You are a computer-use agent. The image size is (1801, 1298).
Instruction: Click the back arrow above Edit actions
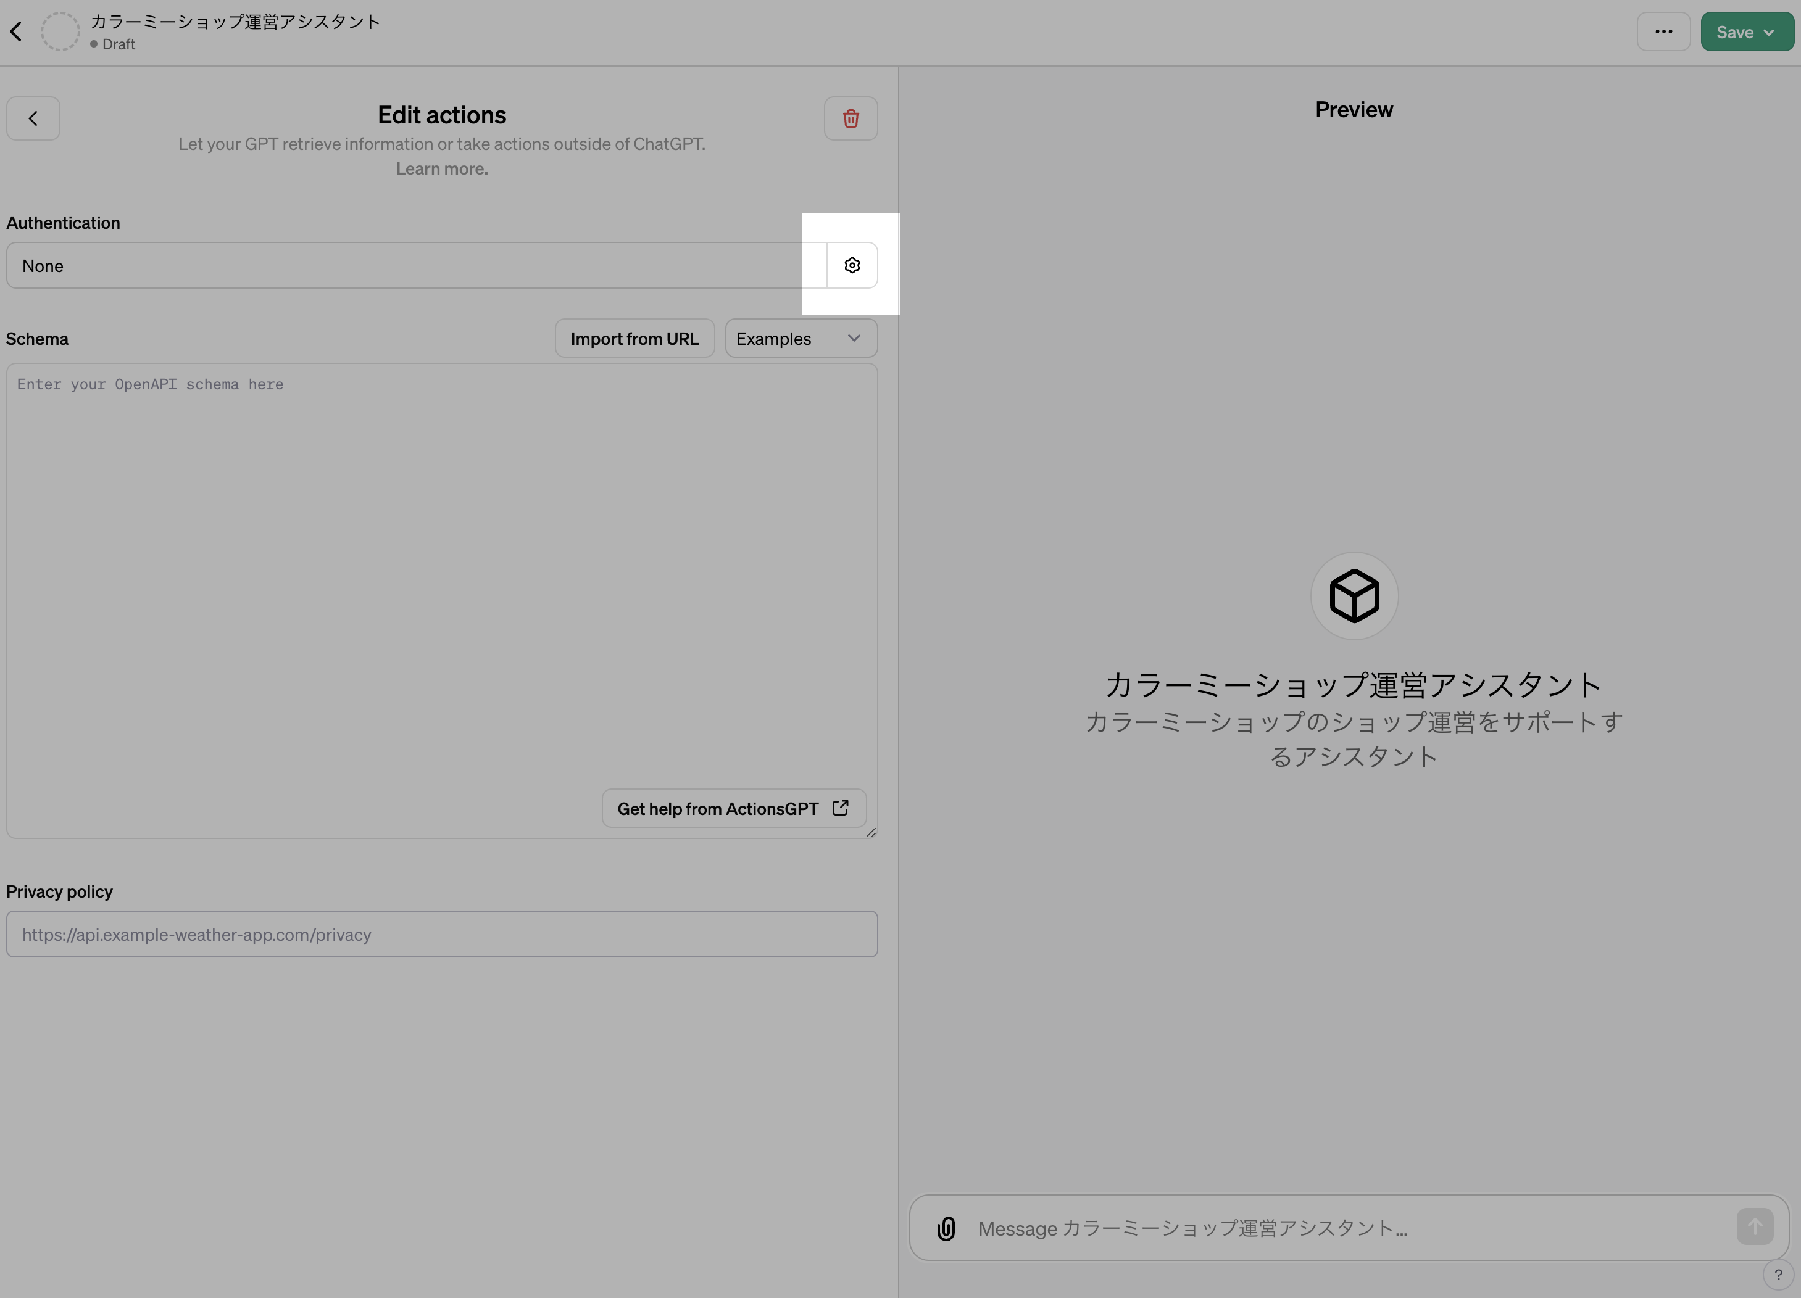(33, 117)
